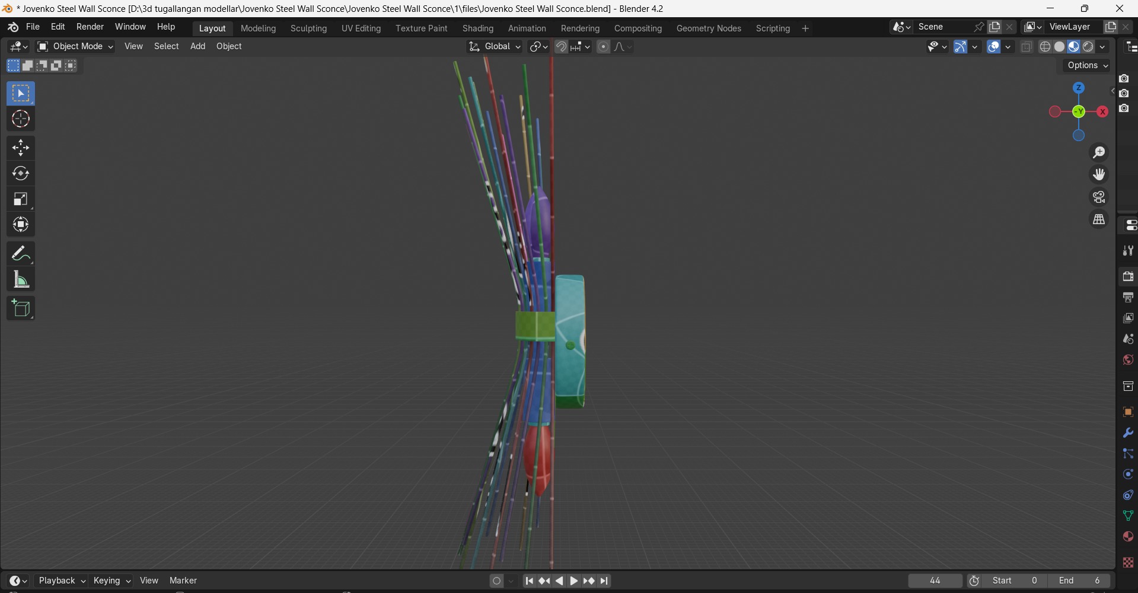Open the Particles properties tab
Viewport: 1138px width, 593px height.
(x=1128, y=454)
